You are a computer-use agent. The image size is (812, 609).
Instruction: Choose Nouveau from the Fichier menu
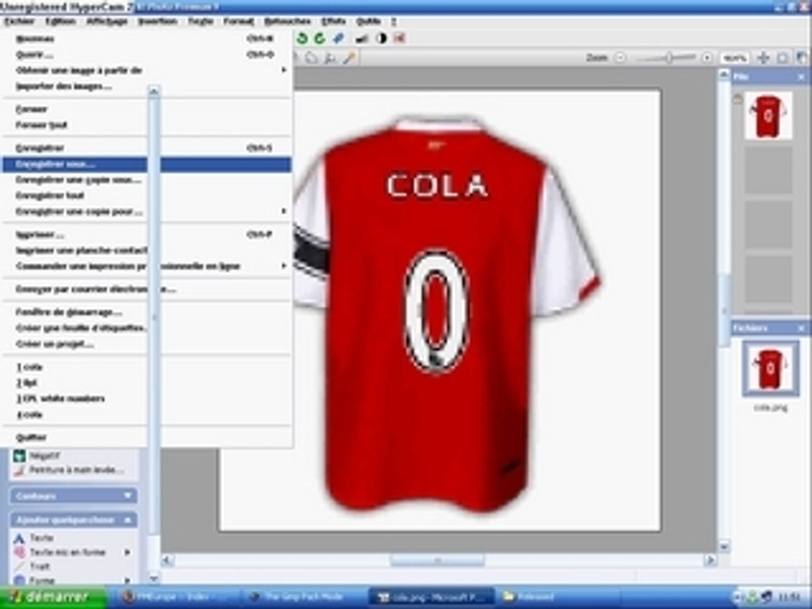click(x=147, y=39)
